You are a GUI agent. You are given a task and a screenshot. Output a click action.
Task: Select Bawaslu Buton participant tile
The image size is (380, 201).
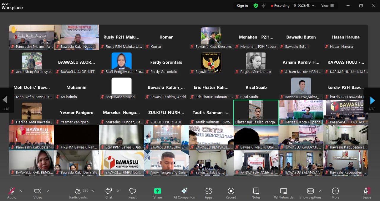(x=301, y=37)
